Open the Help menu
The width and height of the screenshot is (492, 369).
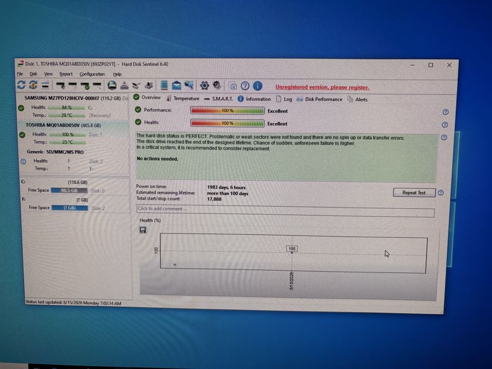point(117,74)
